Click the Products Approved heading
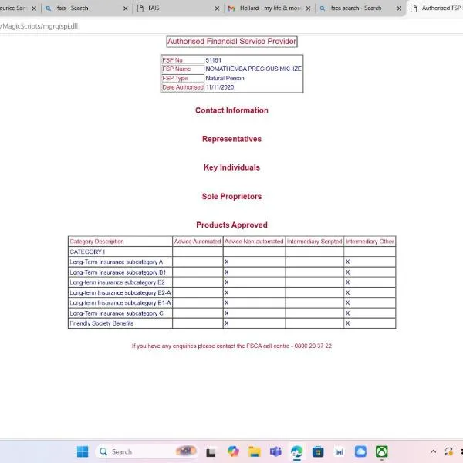 click(x=231, y=225)
